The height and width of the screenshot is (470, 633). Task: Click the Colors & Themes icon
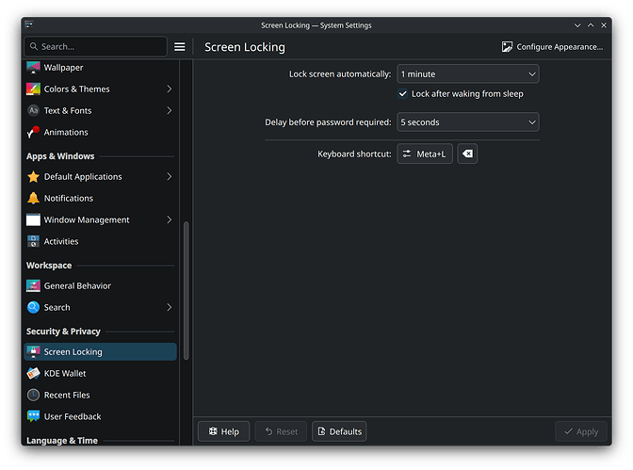[x=33, y=89]
